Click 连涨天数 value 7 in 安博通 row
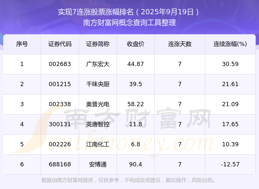The height and width of the screenshot is (189, 259). pos(180,164)
